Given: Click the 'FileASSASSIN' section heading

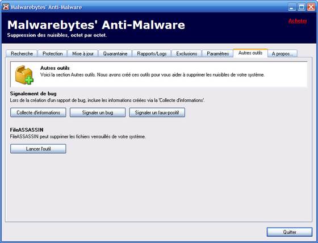Looking at the screenshot, I should [x=27, y=130].
